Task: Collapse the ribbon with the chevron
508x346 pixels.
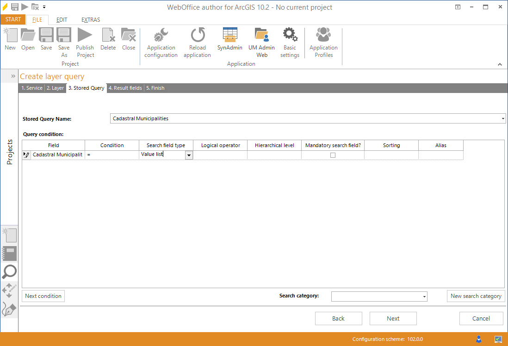Action: [x=500, y=64]
